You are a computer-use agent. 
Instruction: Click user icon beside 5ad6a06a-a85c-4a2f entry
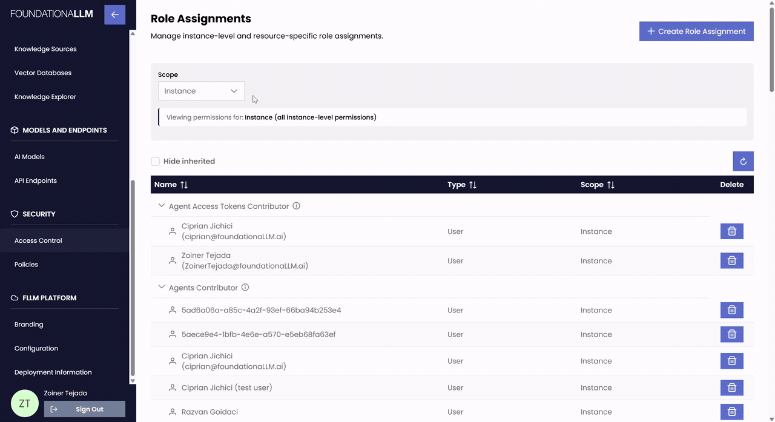173,310
